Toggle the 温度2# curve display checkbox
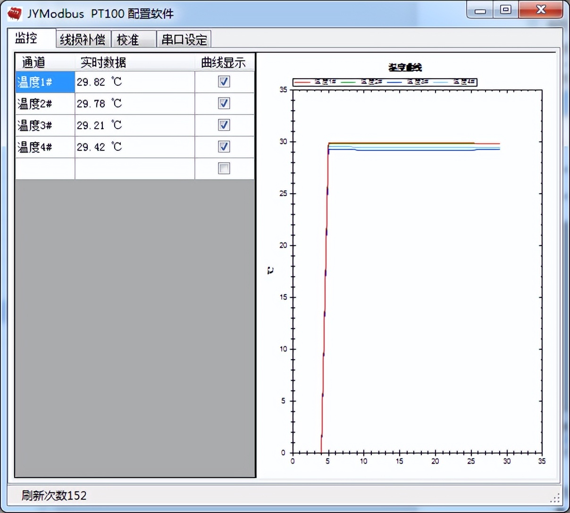 point(224,103)
